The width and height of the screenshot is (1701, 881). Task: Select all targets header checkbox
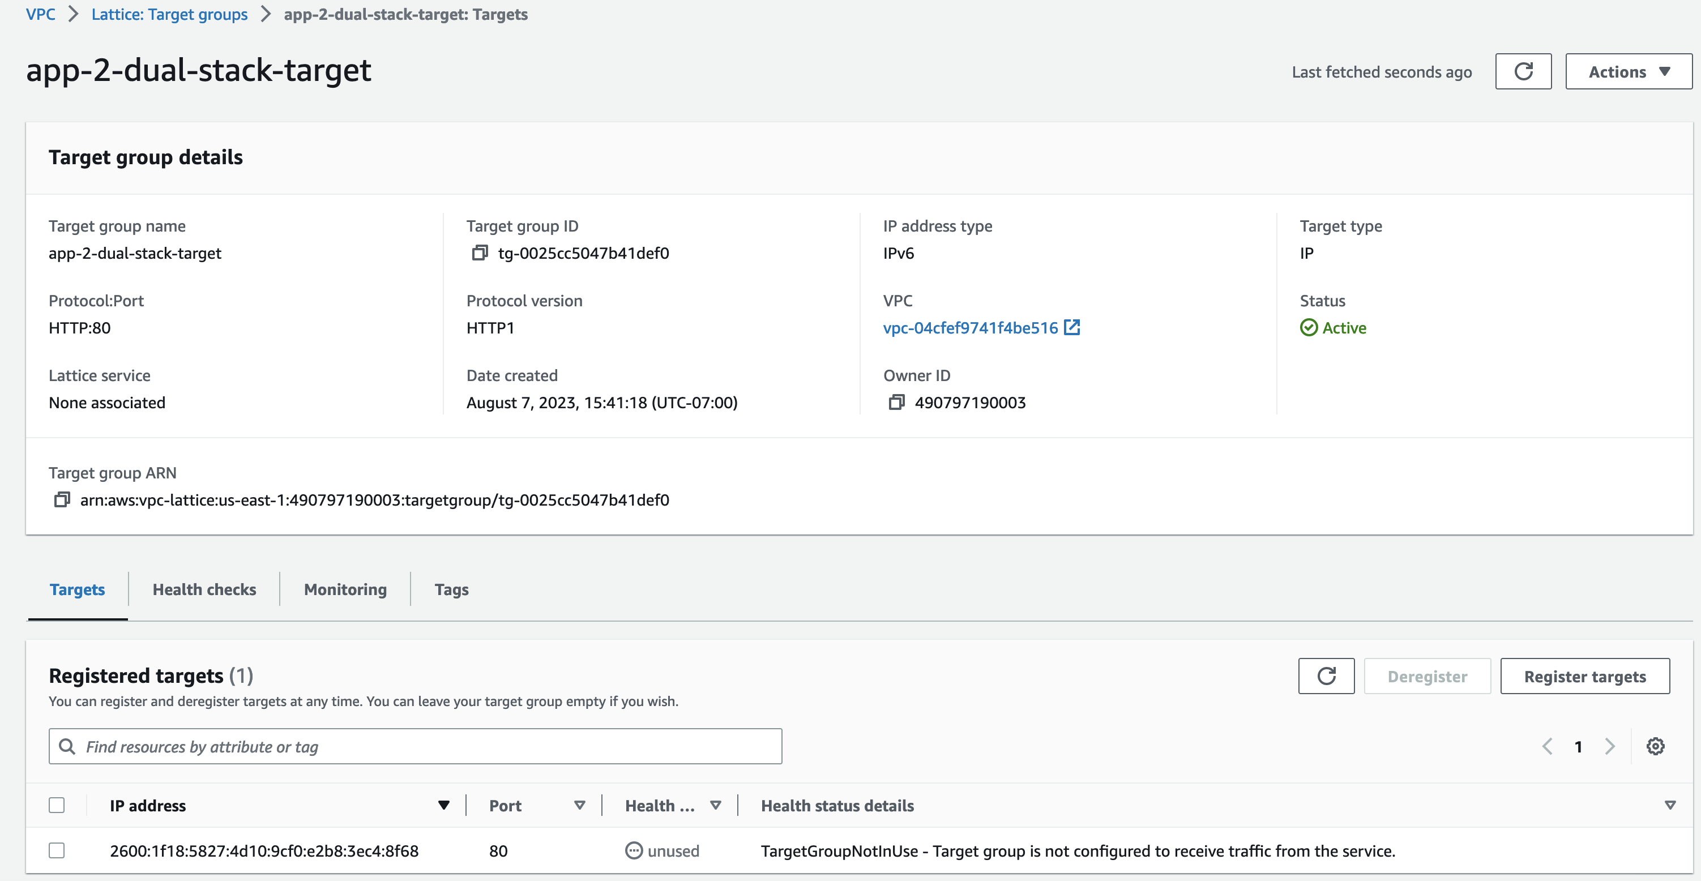(57, 805)
